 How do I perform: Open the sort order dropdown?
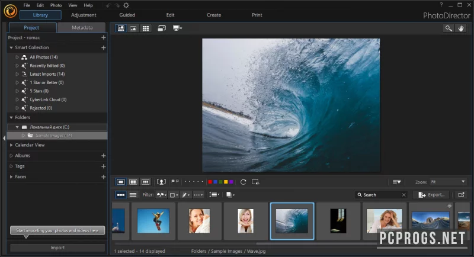pos(214,195)
